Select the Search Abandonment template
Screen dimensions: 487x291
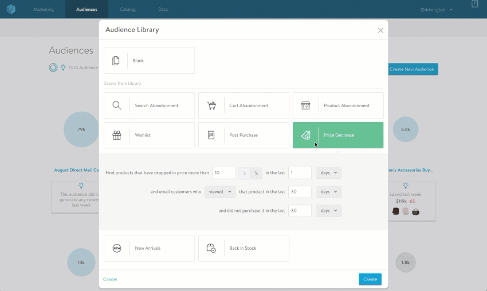click(x=150, y=105)
